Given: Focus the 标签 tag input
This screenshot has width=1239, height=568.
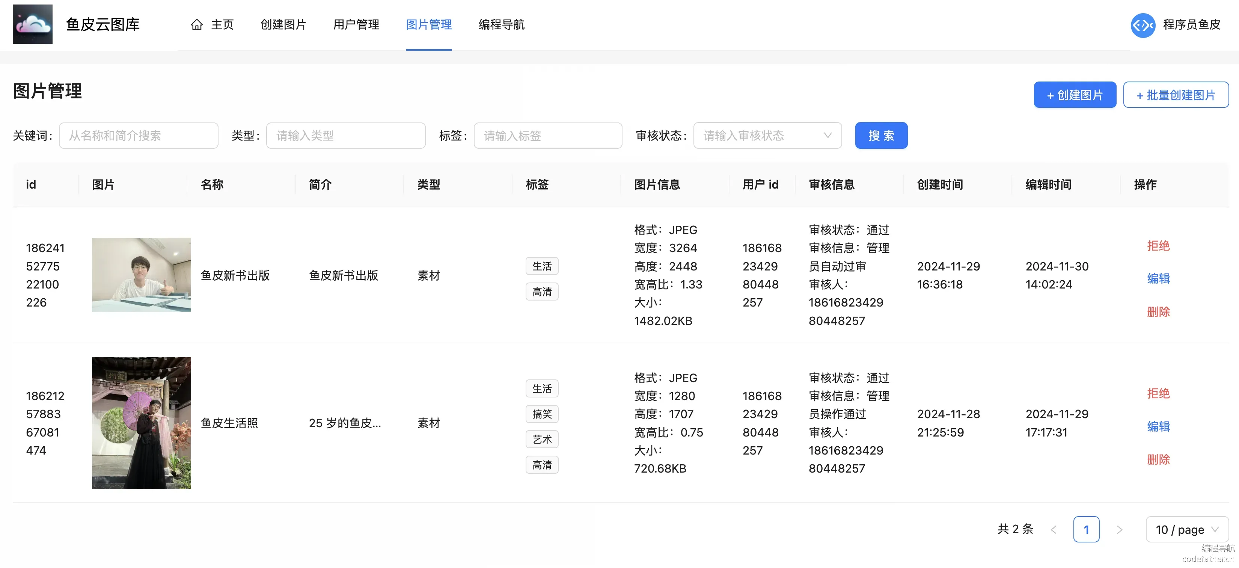Looking at the screenshot, I should (x=548, y=136).
